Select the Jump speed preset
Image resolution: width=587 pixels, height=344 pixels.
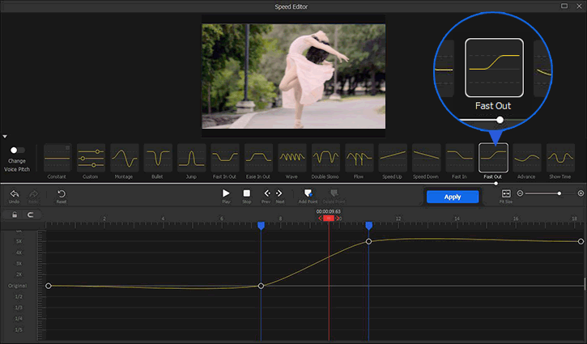[x=192, y=157]
